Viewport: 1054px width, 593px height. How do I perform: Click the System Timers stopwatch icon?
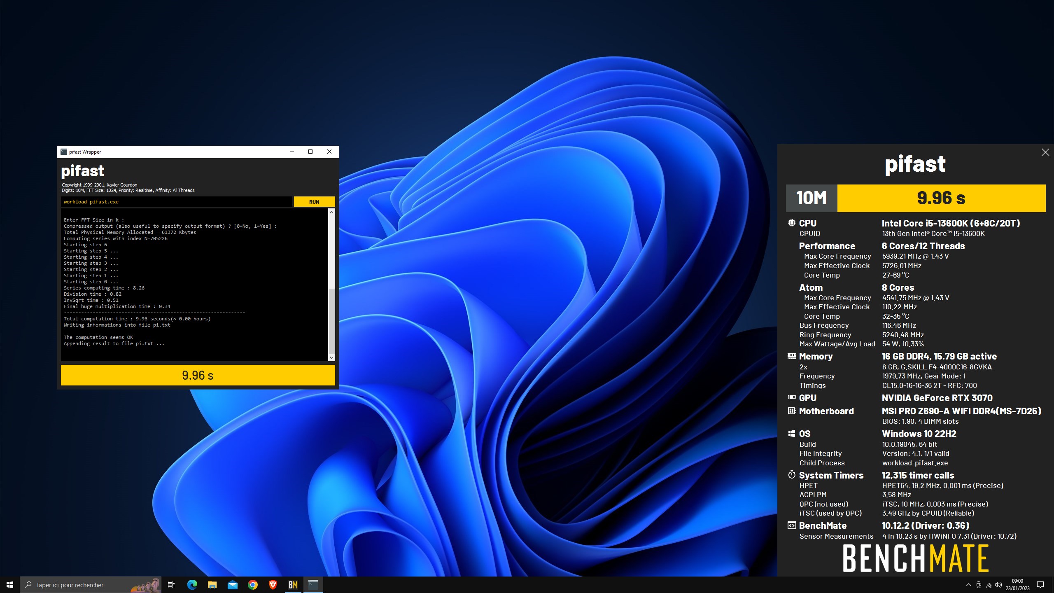click(791, 474)
